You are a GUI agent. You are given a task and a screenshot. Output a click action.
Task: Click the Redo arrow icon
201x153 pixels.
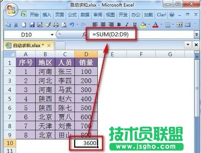pyautogui.click(x=83, y=25)
